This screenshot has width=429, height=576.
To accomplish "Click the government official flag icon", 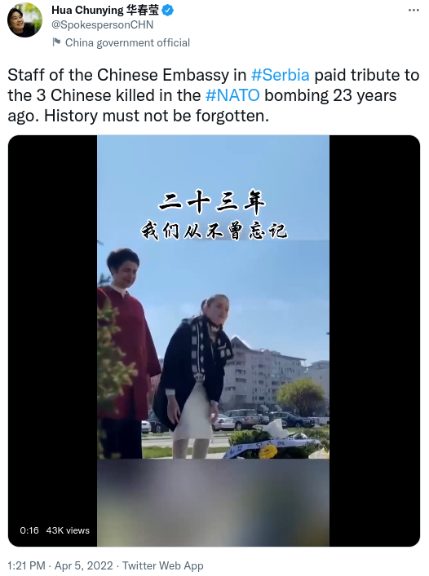I will coord(56,42).
